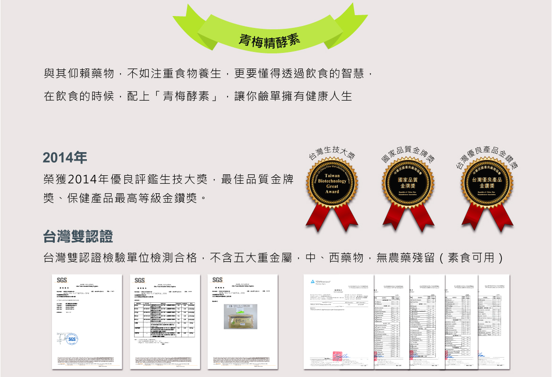The image size is (552, 377).
Task: Open the first TÜV Rheinland report page
Action: pyautogui.click(x=339, y=321)
